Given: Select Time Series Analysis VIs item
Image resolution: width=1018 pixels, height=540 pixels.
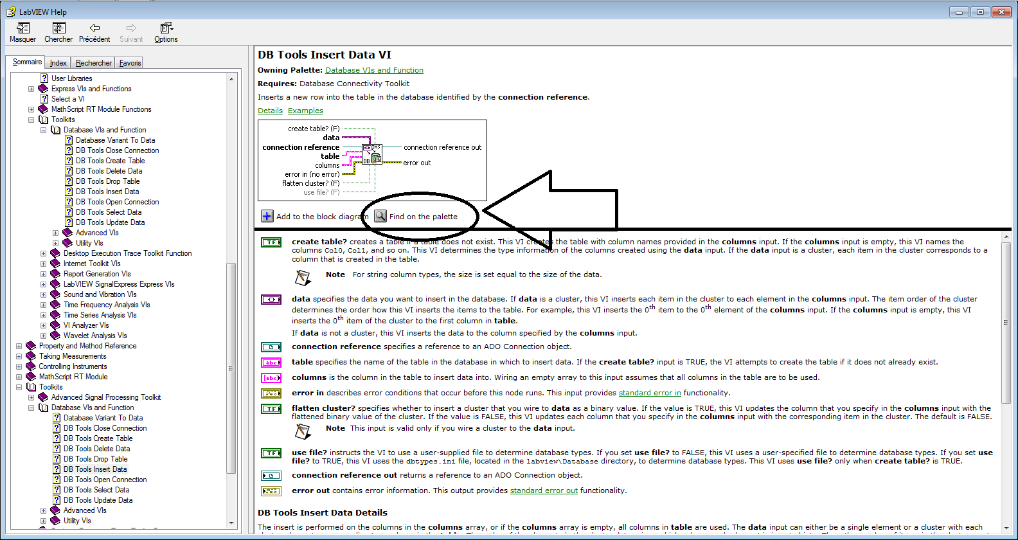Looking at the screenshot, I should coord(100,315).
